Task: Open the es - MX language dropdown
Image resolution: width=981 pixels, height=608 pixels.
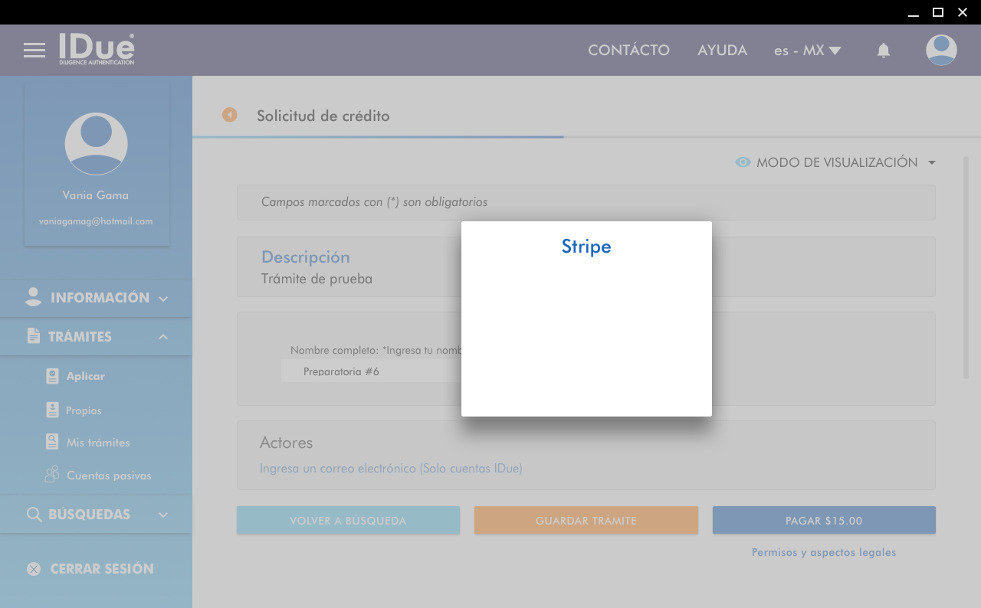Action: [807, 51]
